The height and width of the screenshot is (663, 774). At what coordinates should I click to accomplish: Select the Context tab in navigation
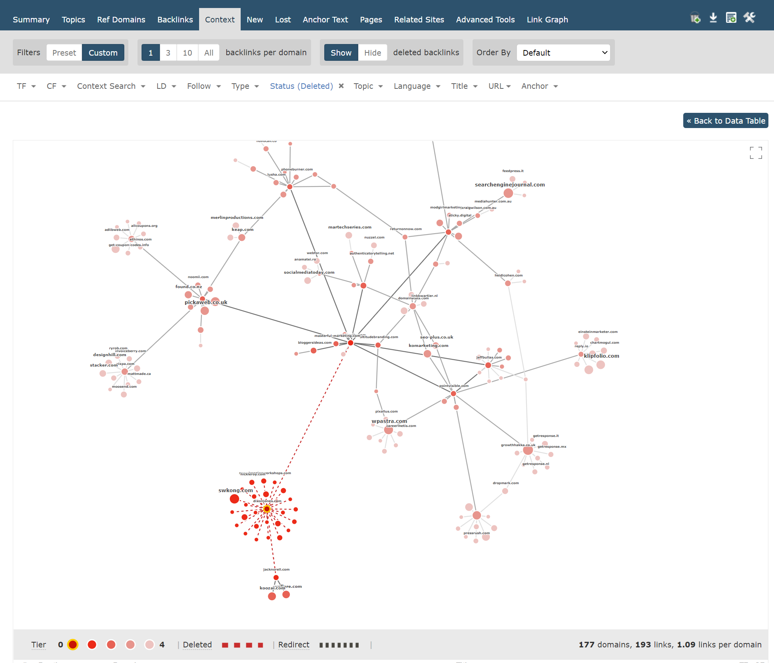click(220, 19)
